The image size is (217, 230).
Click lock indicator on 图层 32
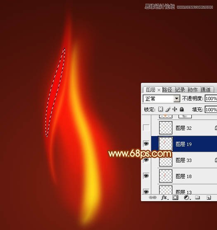click(x=216, y=128)
